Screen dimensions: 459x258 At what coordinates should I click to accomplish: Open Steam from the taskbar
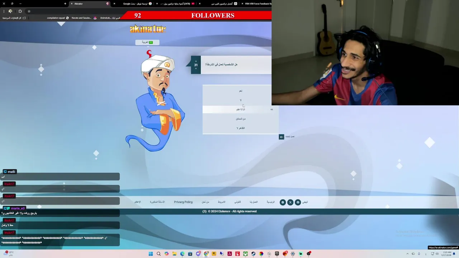click(253, 254)
